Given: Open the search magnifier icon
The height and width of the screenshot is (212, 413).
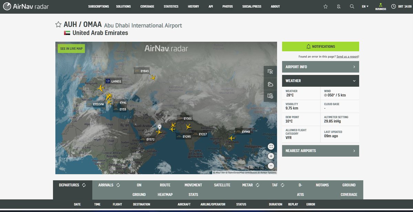Looking at the screenshot, I should pyautogui.click(x=352, y=7).
